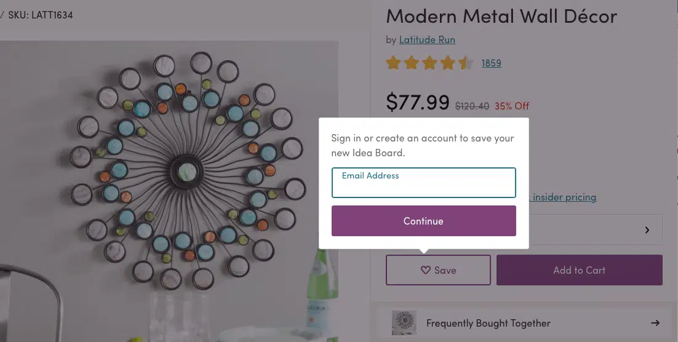
Task: Click the SKU: LATT1634 text
Action: pos(41,15)
